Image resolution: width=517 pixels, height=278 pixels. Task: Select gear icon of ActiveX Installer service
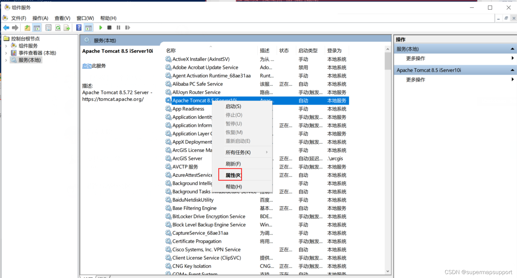coord(168,59)
